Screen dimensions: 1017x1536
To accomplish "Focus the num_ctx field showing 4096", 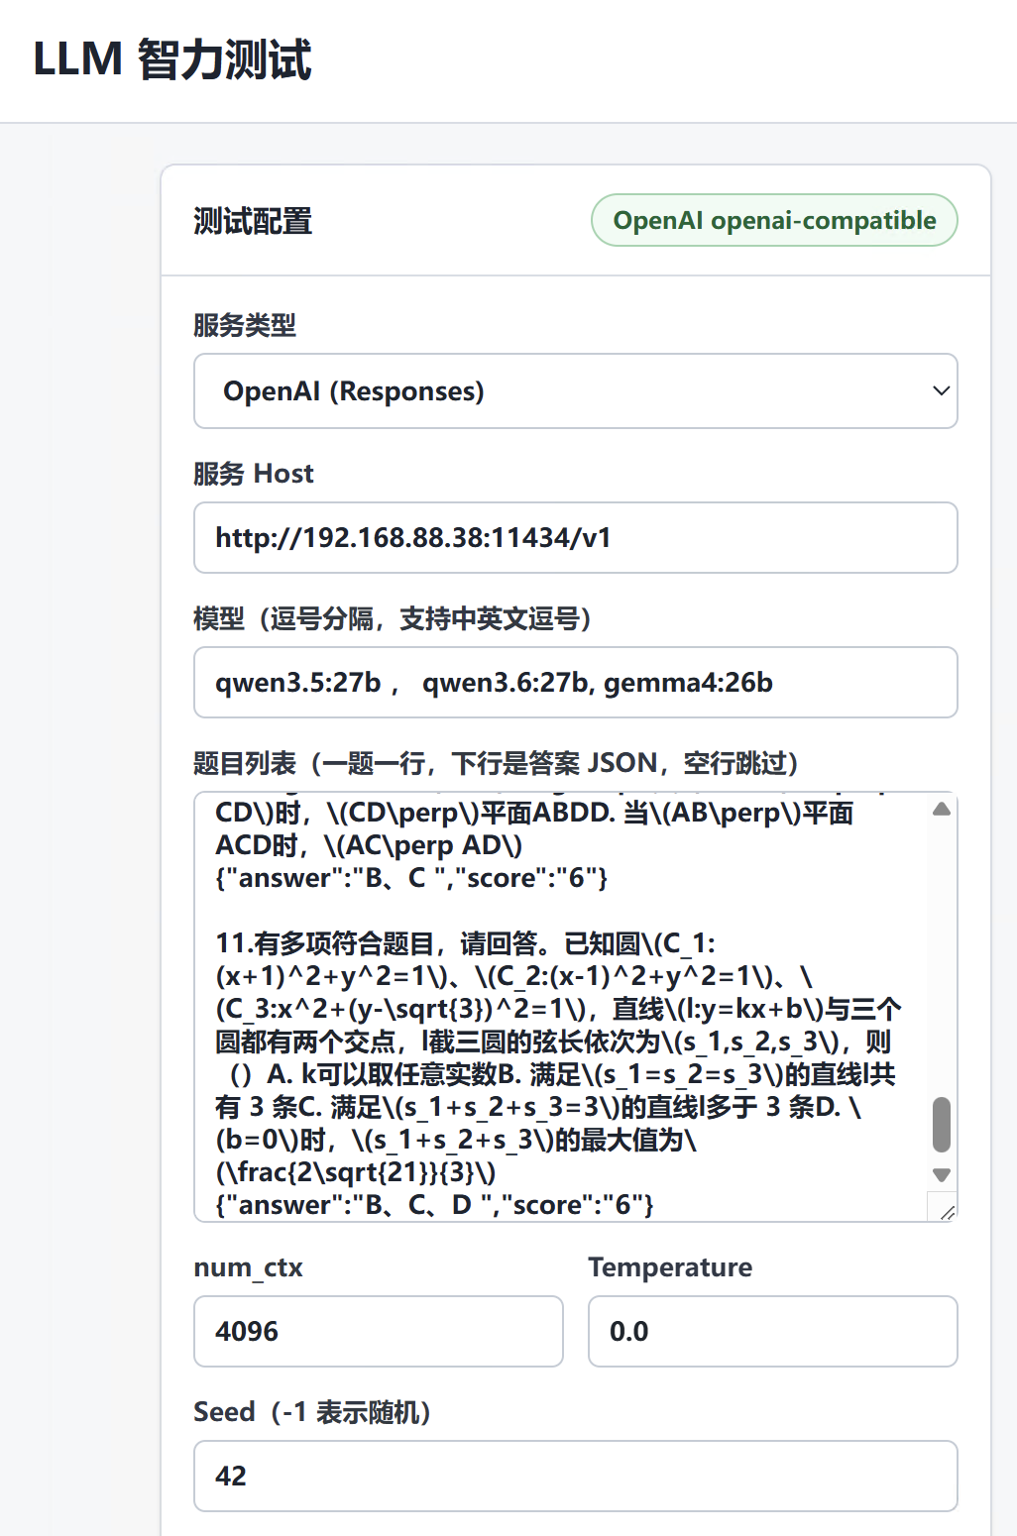I will (379, 1332).
